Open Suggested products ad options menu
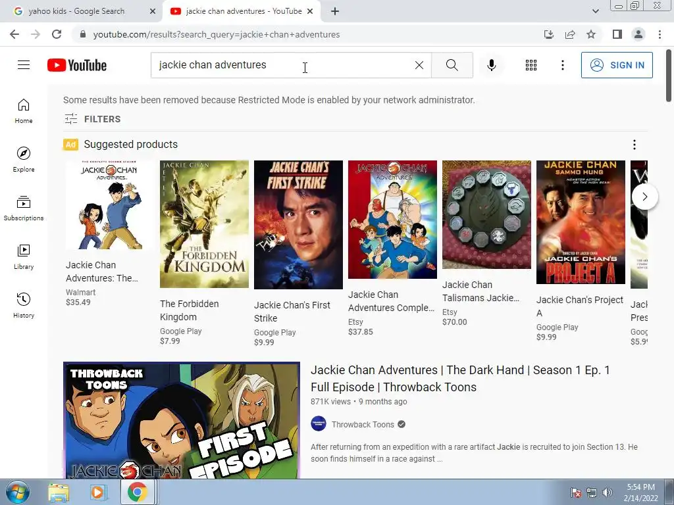 [x=635, y=145]
